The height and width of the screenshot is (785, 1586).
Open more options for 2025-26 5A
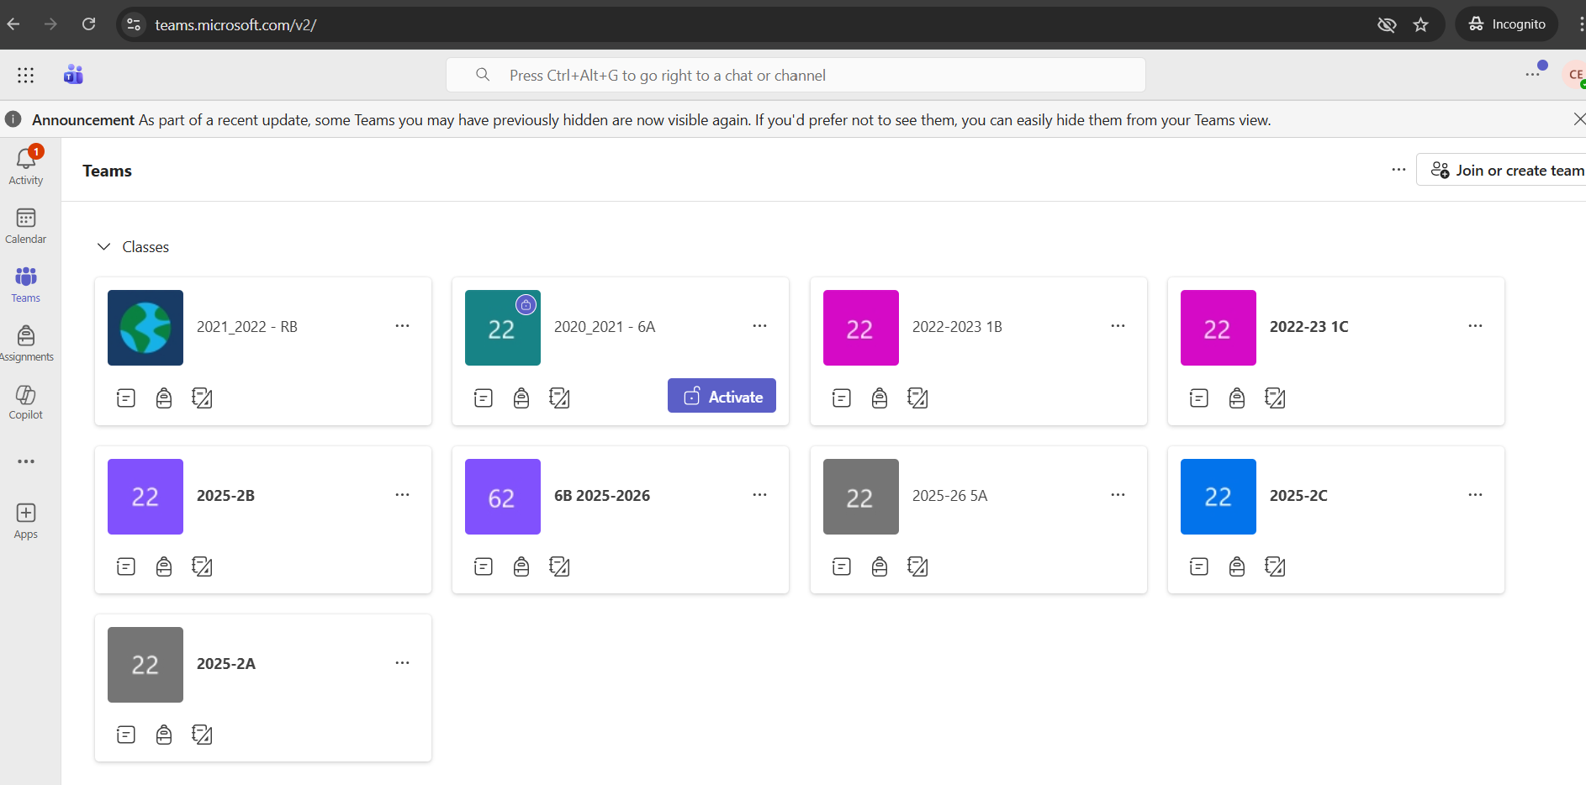pyautogui.click(x=1118, y=495)
